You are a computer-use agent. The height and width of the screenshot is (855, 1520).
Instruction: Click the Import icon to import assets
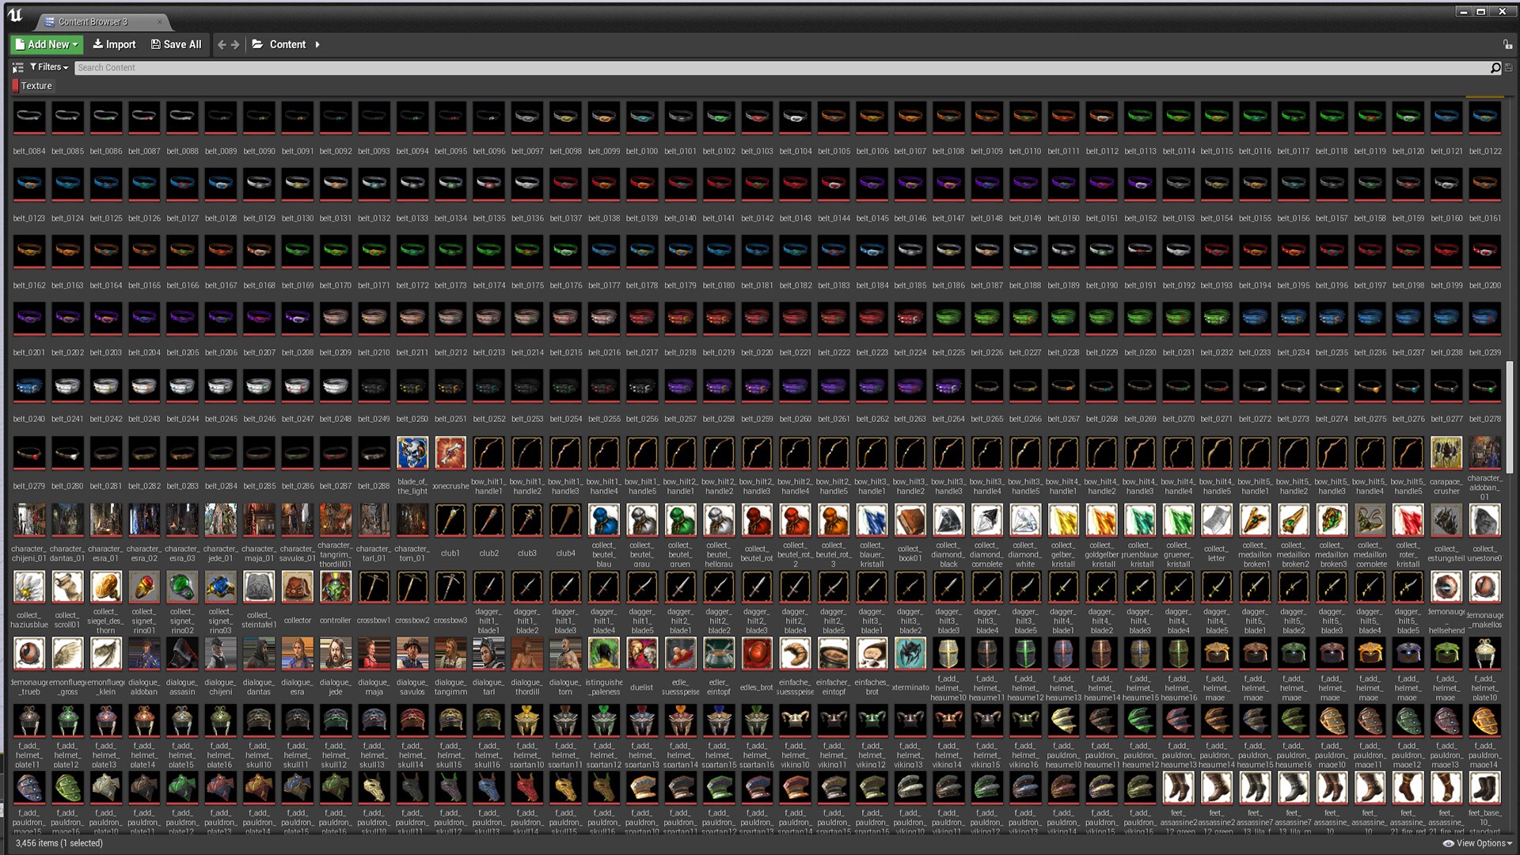click(97, 44)
